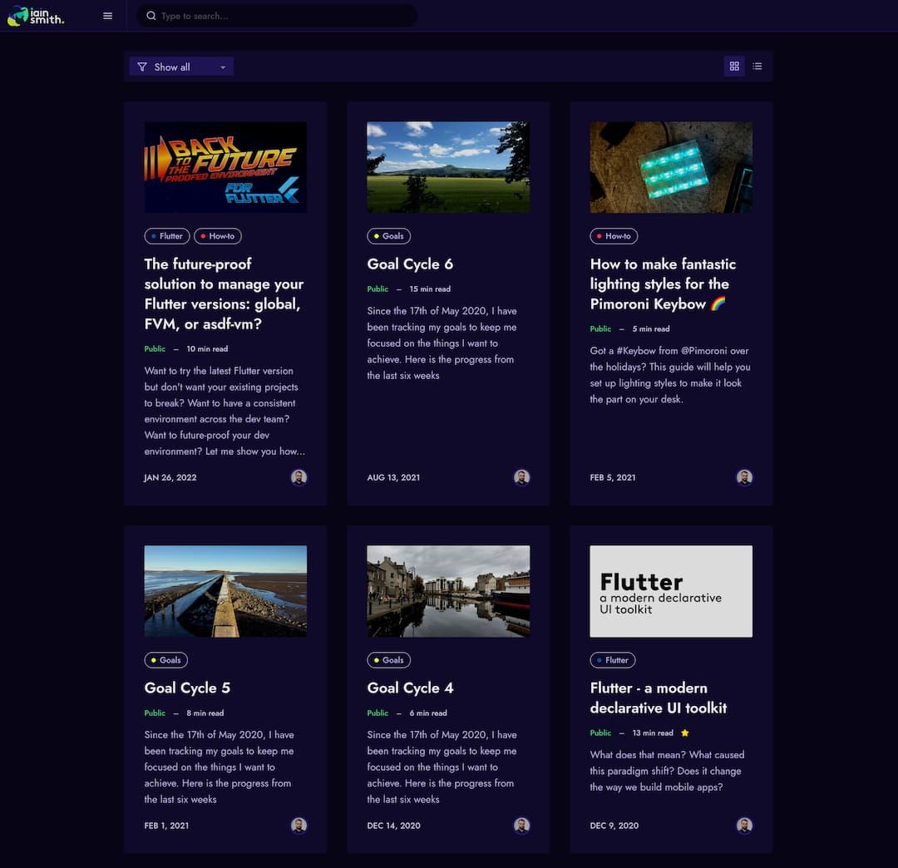Click author avatar on Feb 1, 2021 post
Image resolution: width=898 pixels, height=868 pixels.
click(299, 825)
